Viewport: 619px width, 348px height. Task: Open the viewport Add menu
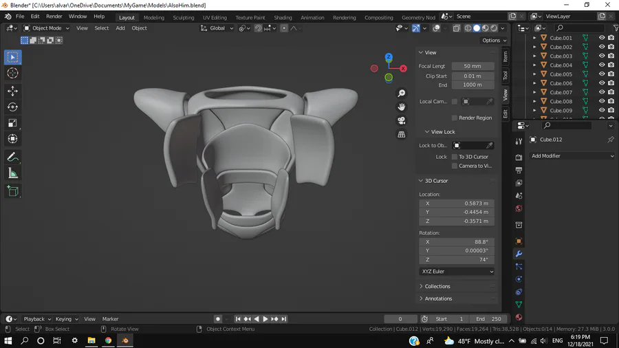tap(120, 28)
